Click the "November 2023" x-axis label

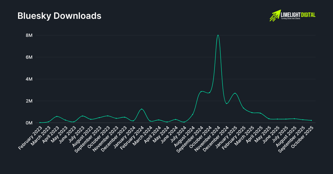[x=106, y=138]
